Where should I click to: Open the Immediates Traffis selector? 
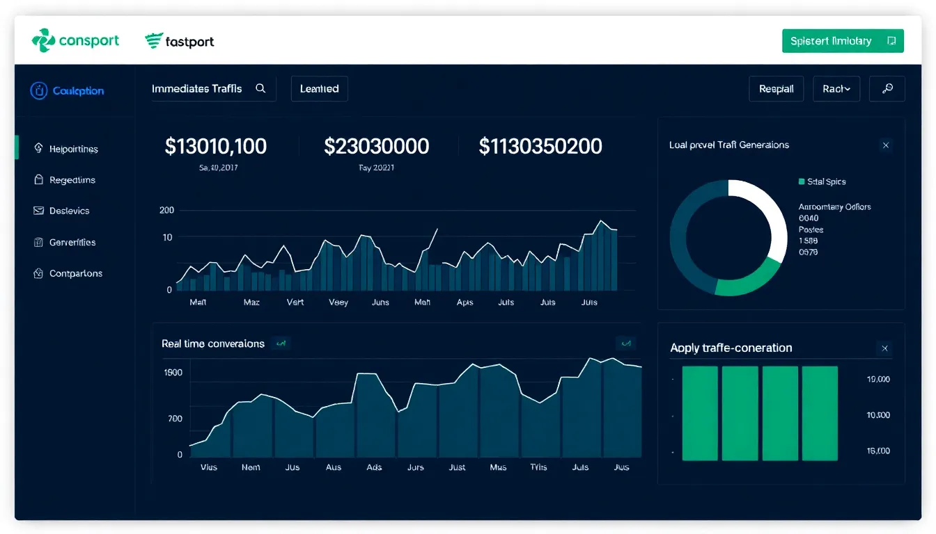(197, 88)
